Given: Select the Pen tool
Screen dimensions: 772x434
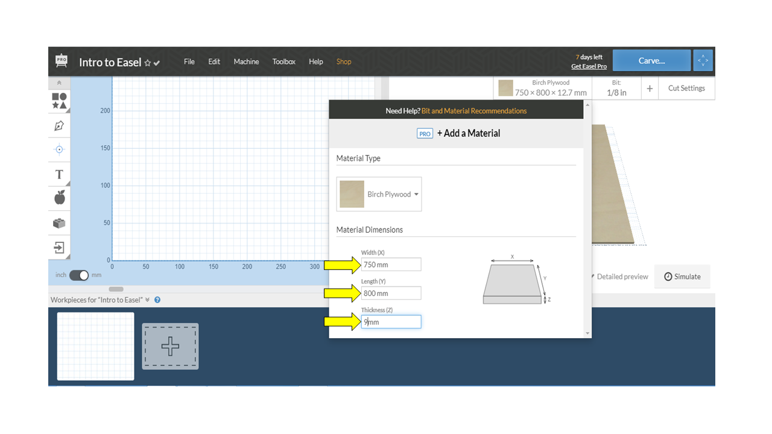Looking at the screenshot, I should click(59, 125).
